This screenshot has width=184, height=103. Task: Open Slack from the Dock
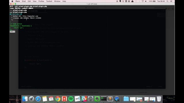tap(84, 99)
